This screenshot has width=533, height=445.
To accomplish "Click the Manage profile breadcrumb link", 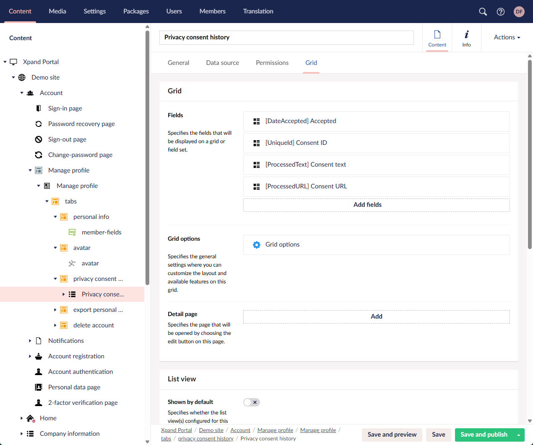I will click(275, 430).
